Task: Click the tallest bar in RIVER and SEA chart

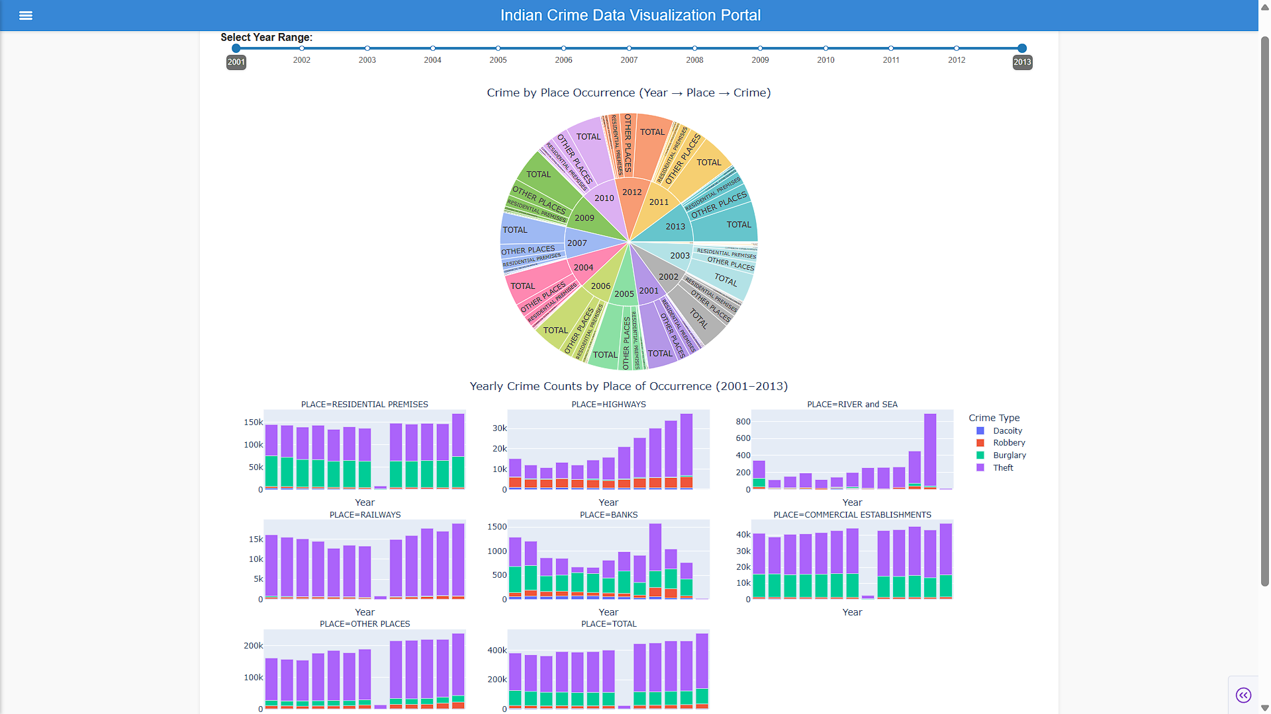Action: [x=930, y=451]
